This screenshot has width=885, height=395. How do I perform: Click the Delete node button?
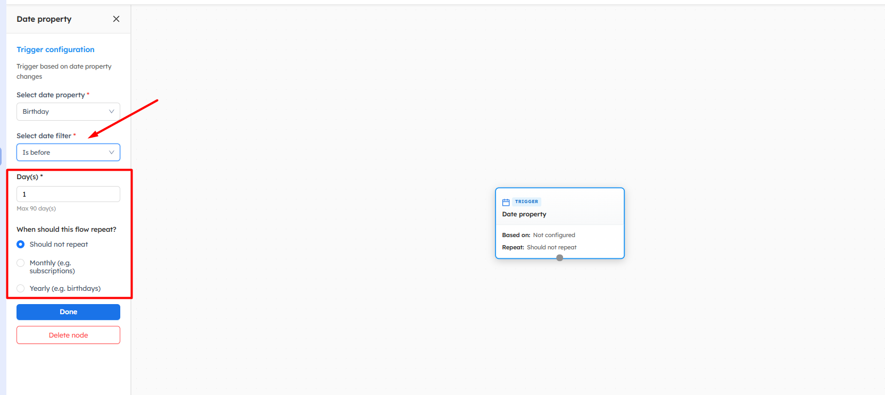(68, 335)
